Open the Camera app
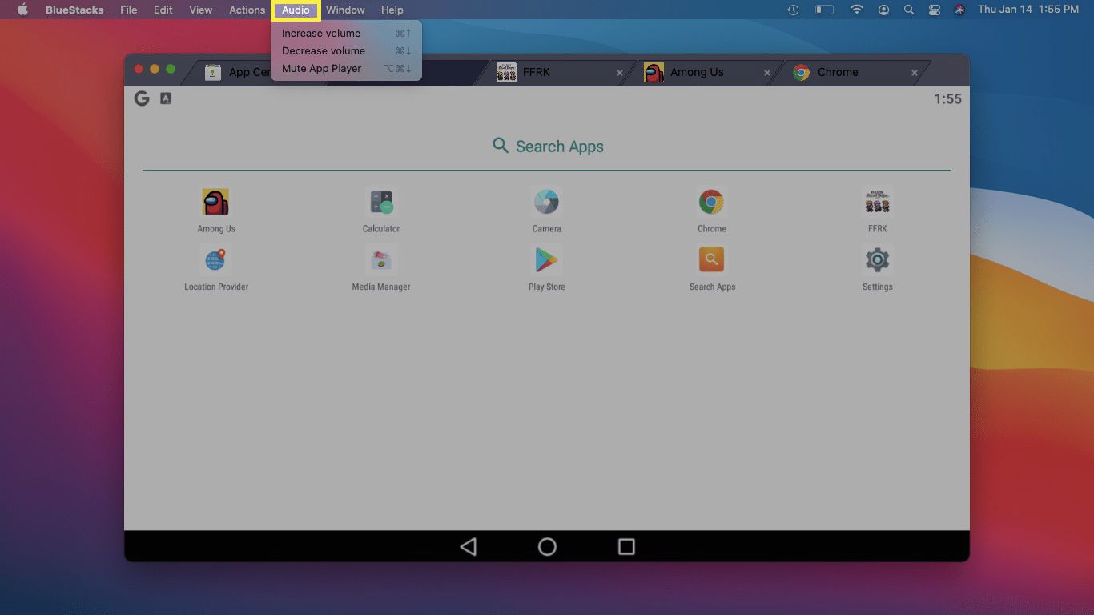 coord(546,202)
